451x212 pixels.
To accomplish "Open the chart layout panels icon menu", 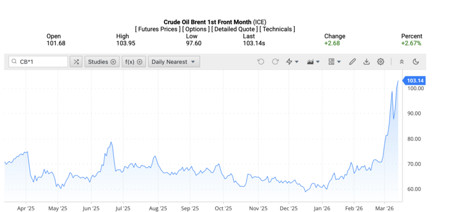I will (x=334, y=61).
